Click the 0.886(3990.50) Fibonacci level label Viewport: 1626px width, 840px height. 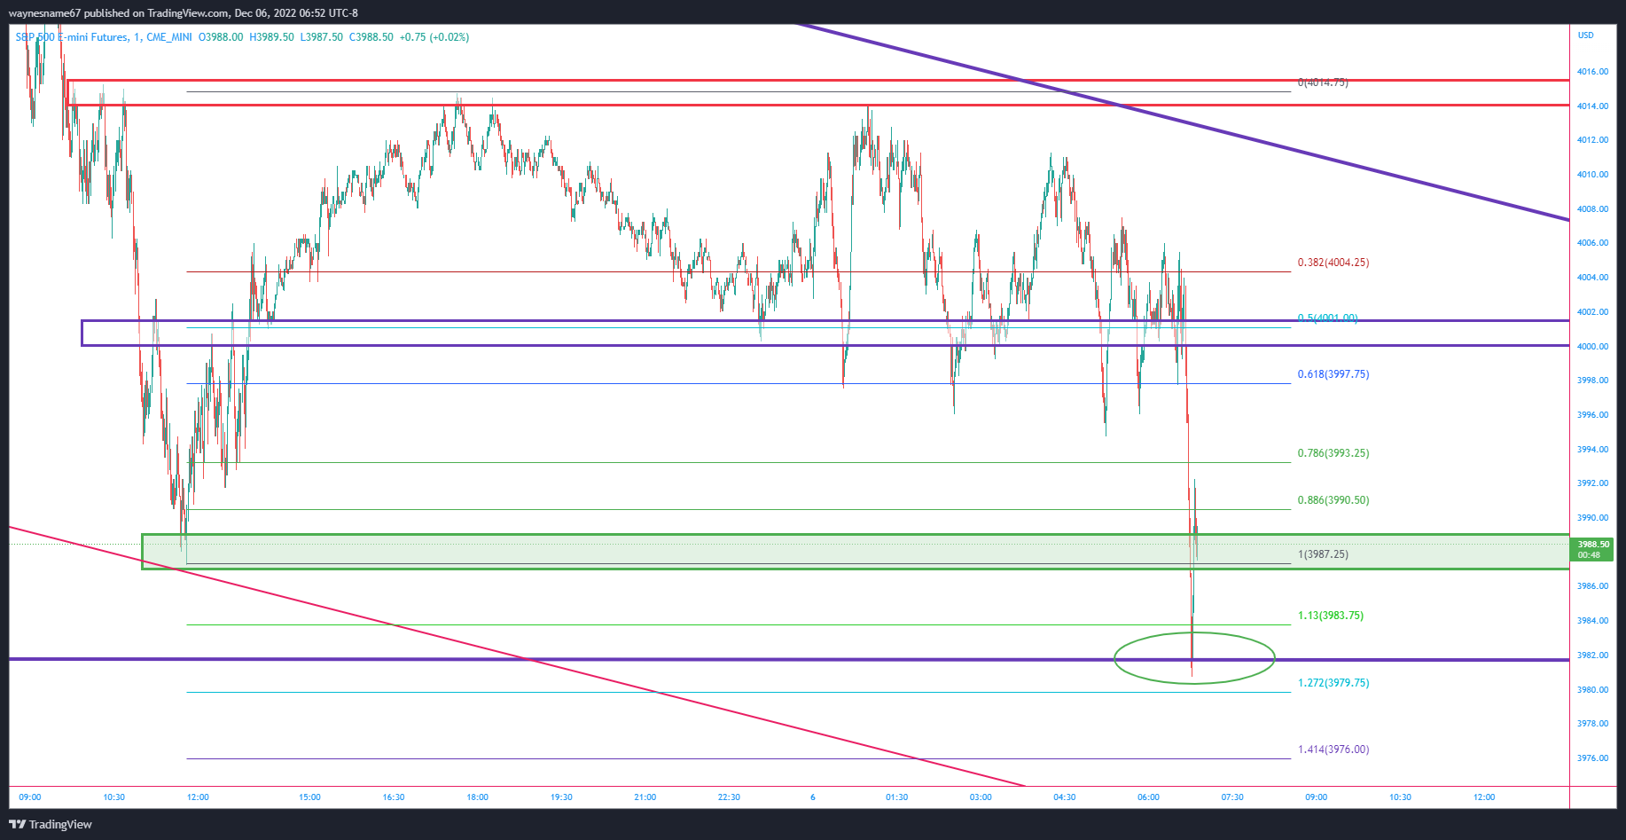1333,500
